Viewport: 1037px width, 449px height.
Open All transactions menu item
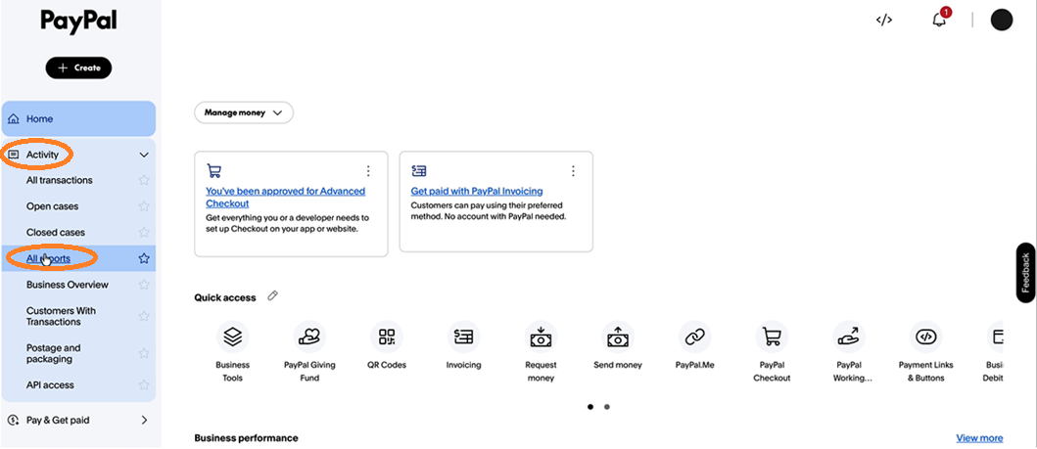click(x=60, y=180)
